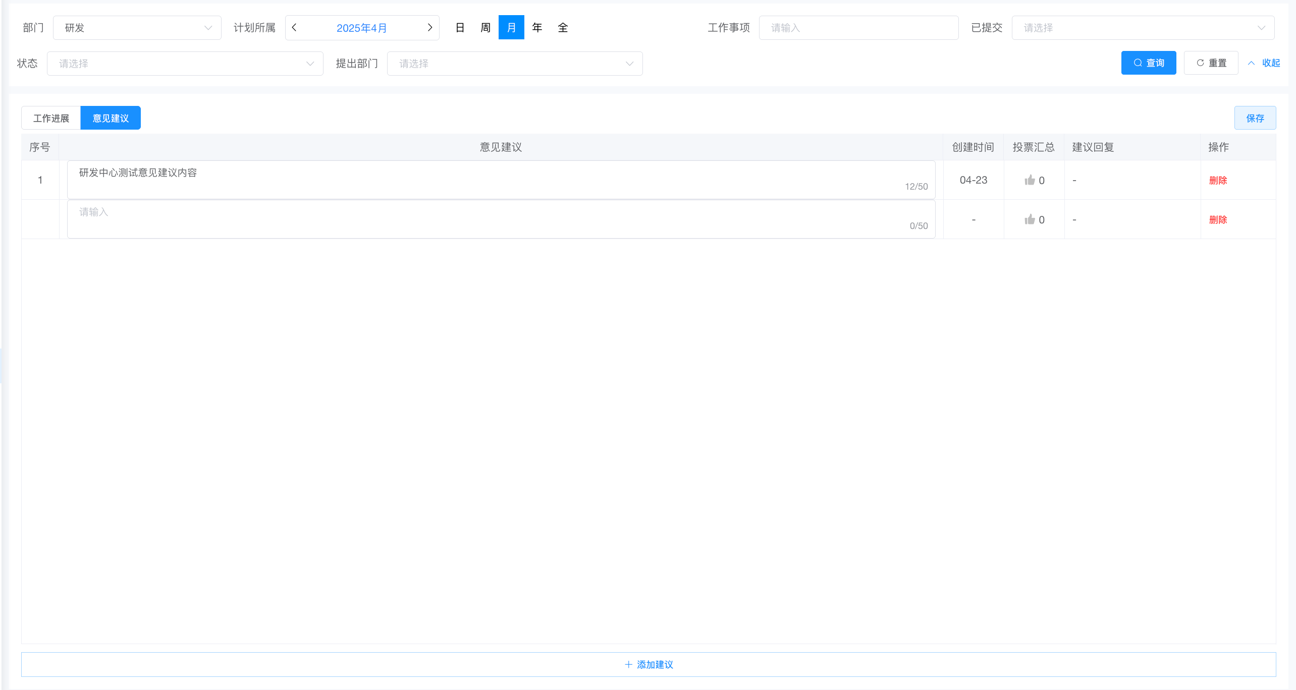Image resolution: width=1296 pixels, height=690 pixels.
Task: Click thumbs-up icon in first suggestion row
Action: tap(1030, 180)
